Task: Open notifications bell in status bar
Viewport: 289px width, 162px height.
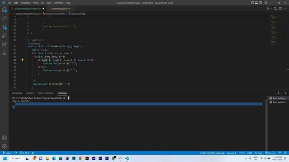Action: 285,153
